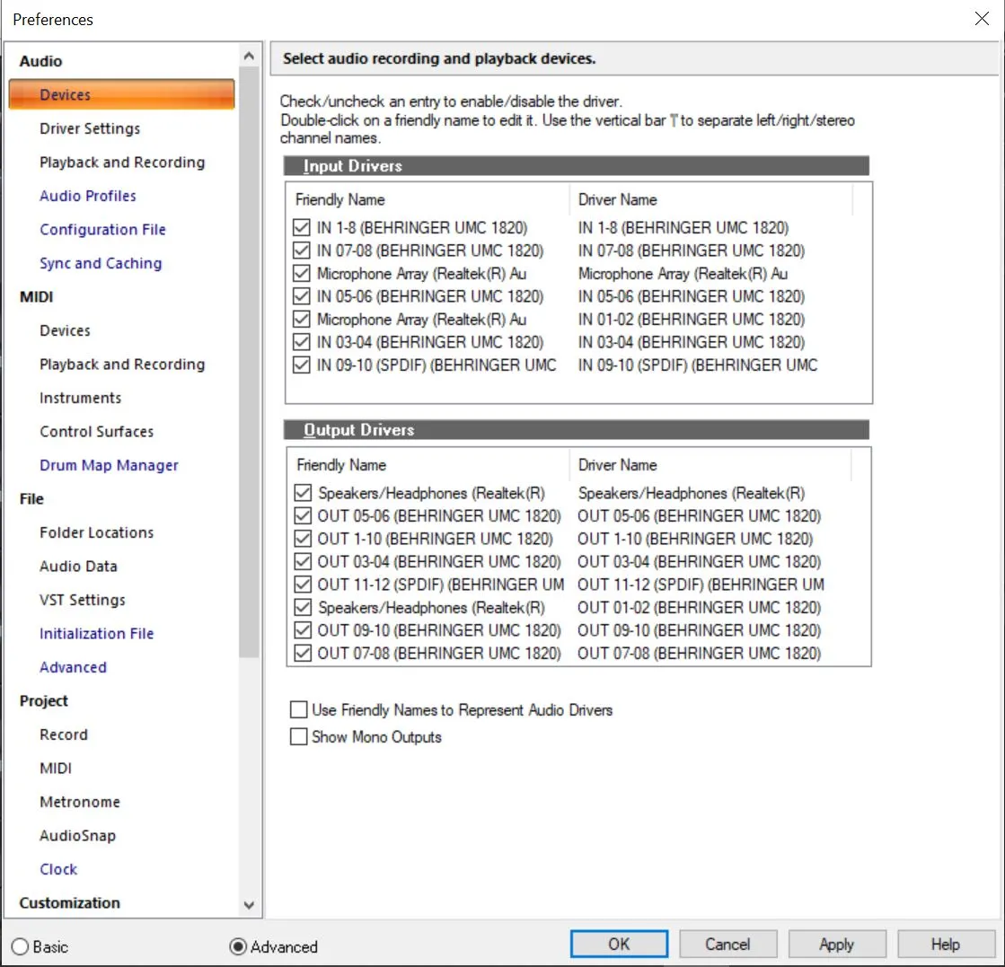
Task: Uncheck IN 1-8 (BEHRINGER UMC 1820) input
Action: 301,227
